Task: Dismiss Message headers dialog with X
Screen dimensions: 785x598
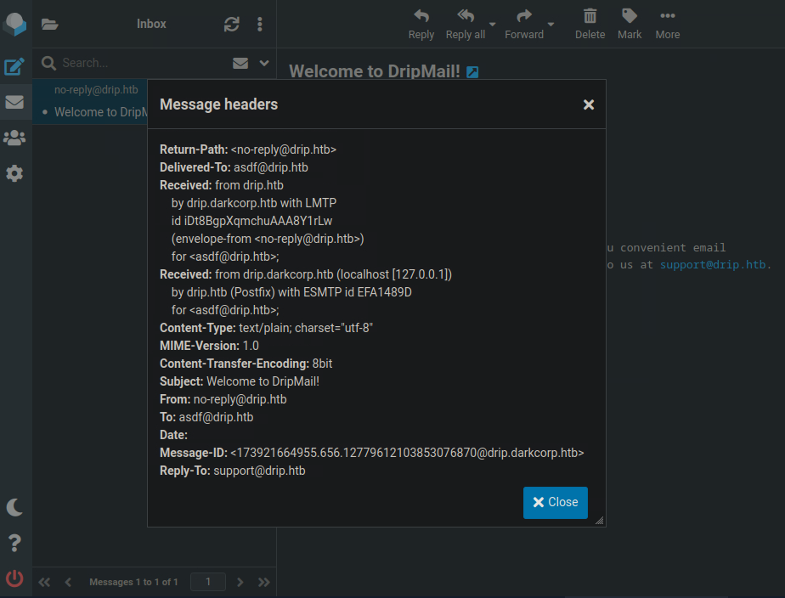Action: [588, 104]
